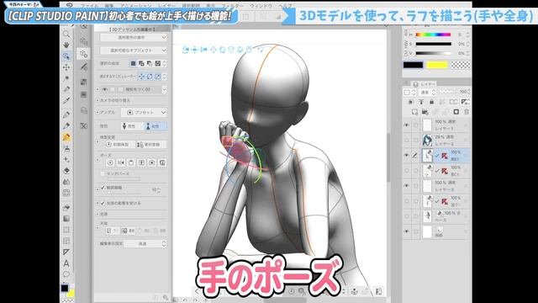
Task: Click the H hue slider bar
Action: [433, 35]
